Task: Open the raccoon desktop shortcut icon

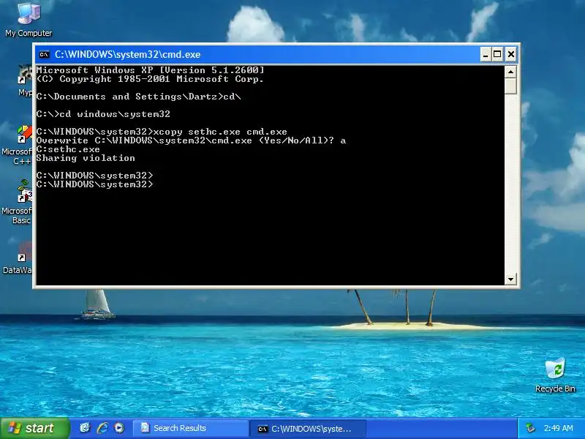Action: click(x=25, y=80)
